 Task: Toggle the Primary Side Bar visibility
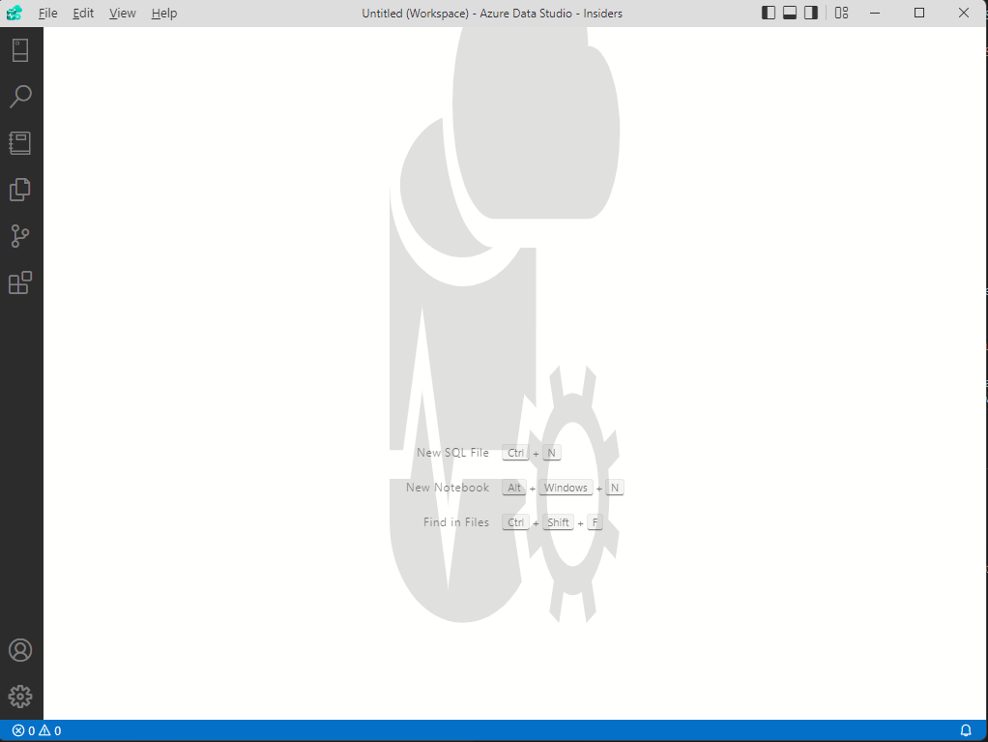point(767,13)
